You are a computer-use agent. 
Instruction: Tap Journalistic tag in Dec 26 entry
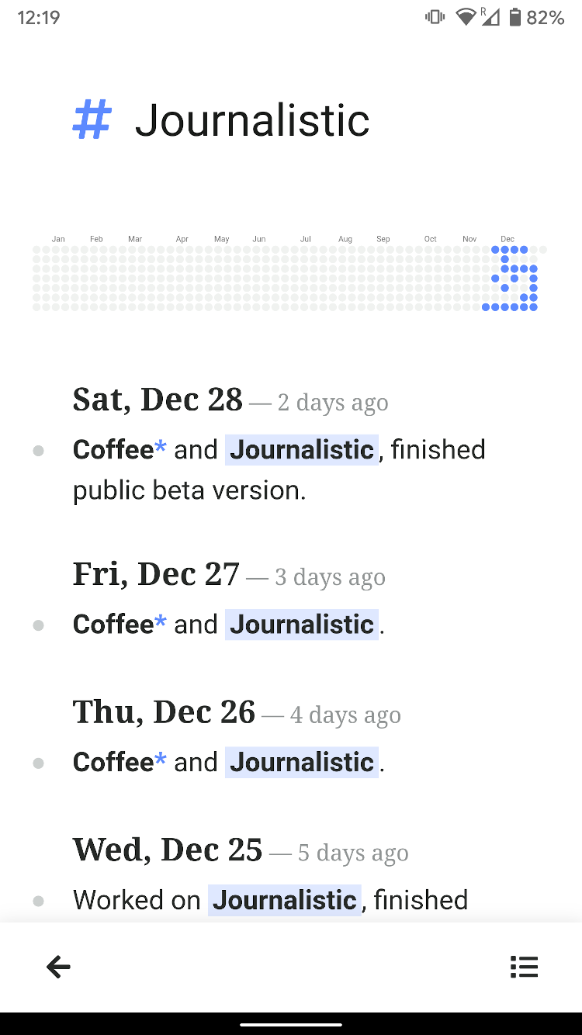(302, 763)
